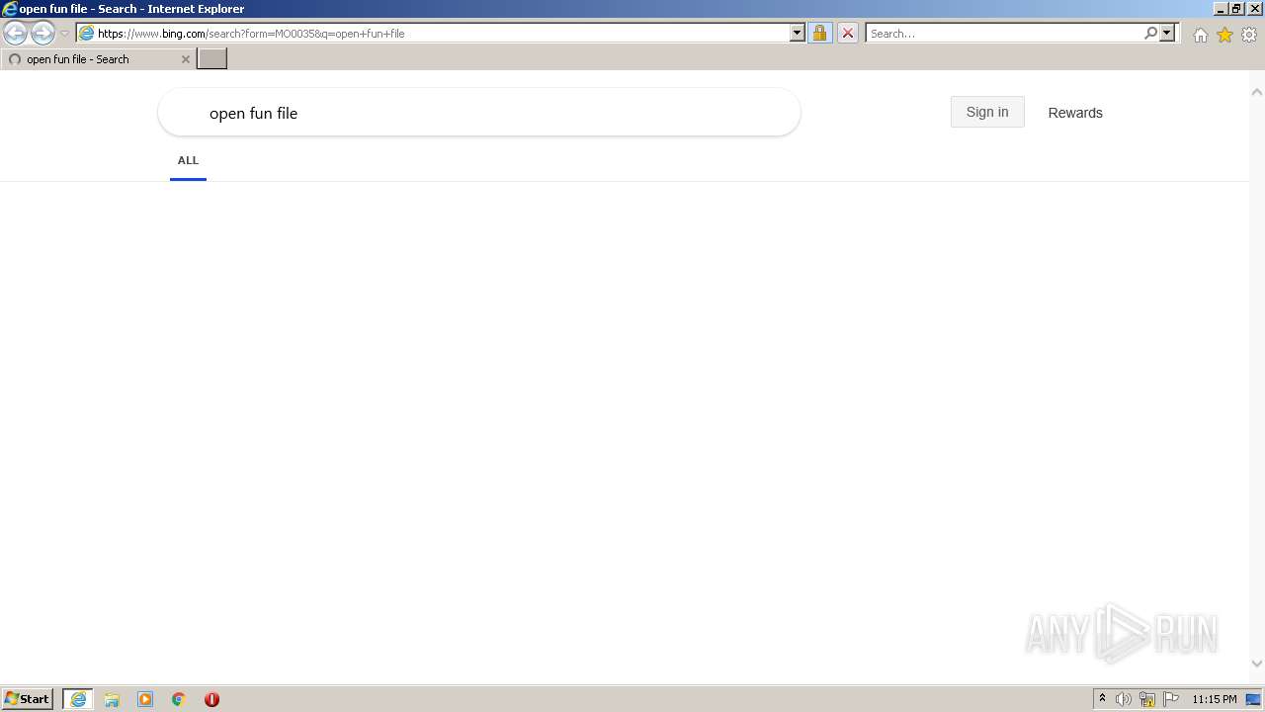
Task: Click the Bing URL in the address bar
Action: (x=251, y=34)
